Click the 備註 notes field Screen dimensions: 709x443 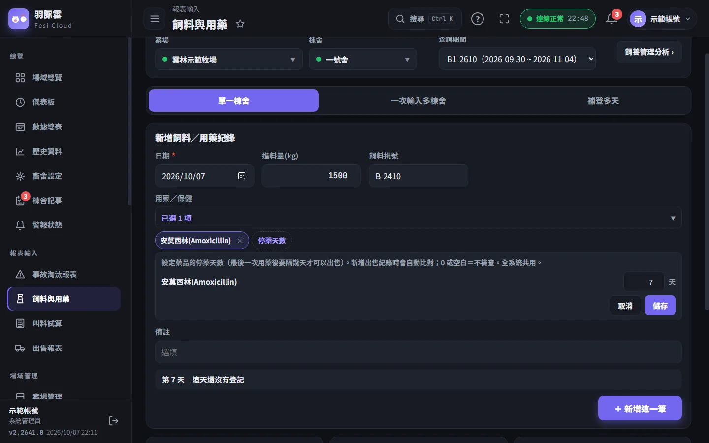[x=419, y=352]
